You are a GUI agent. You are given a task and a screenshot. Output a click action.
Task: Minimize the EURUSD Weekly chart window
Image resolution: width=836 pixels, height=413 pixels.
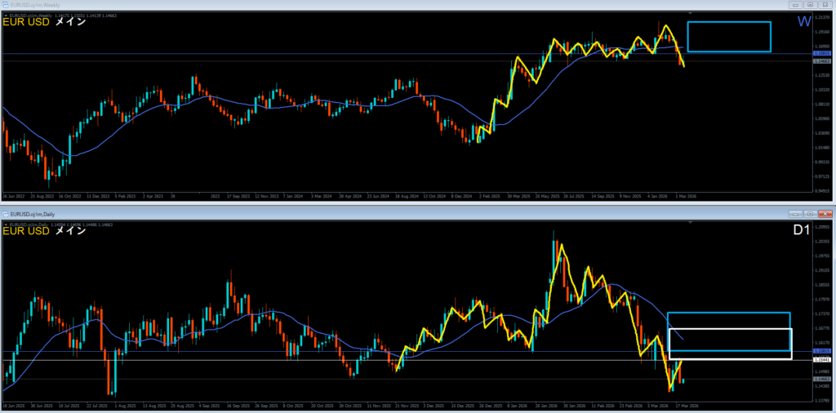pos(795,5)
